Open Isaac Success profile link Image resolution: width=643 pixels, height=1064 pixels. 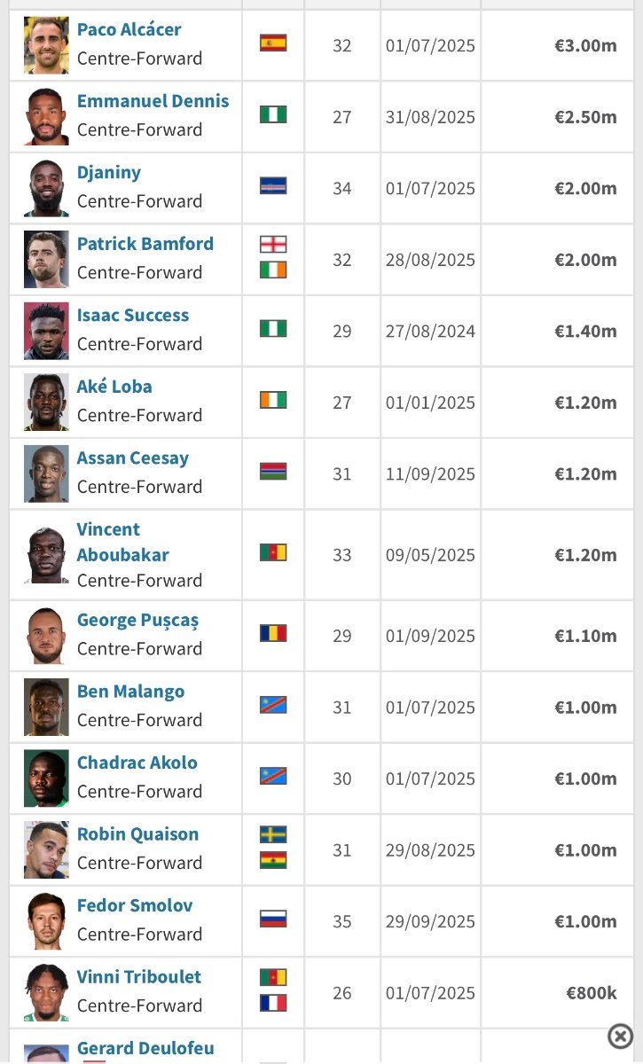click(132, 315)
